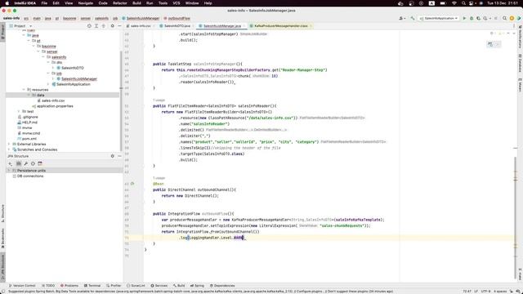Open the Notifications side tool window
The height and width of the screenshot is (294, 523).
pyautogui.click(x=520, y=38)
